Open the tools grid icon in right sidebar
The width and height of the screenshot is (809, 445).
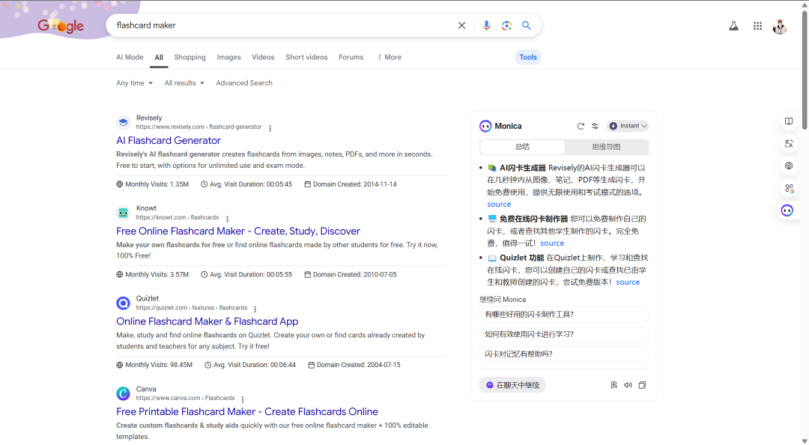pyautogui.click(x=789, y=189)
